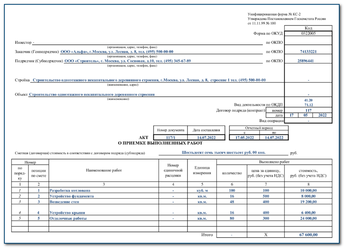Click the OKUD form code 0322005 cell

(308, 34)
